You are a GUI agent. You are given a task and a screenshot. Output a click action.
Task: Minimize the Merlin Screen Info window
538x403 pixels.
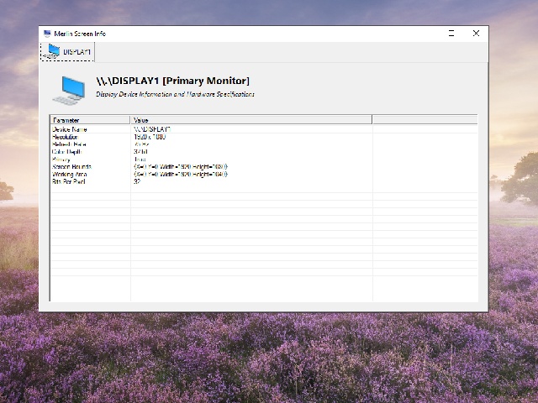[x=451, y=34]
